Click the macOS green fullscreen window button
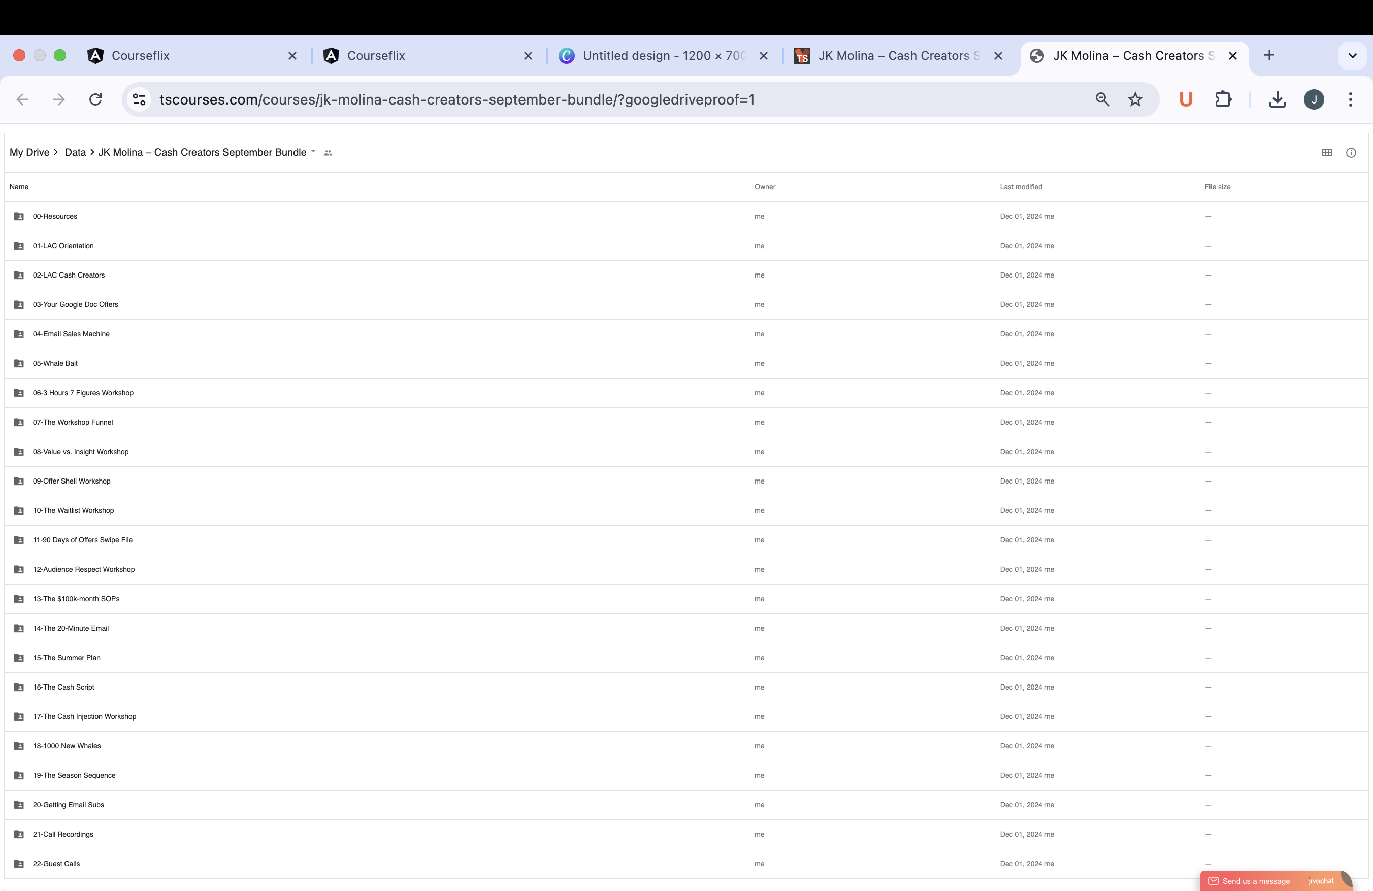This screenshot has width=1373, height=891. (60, 55)
